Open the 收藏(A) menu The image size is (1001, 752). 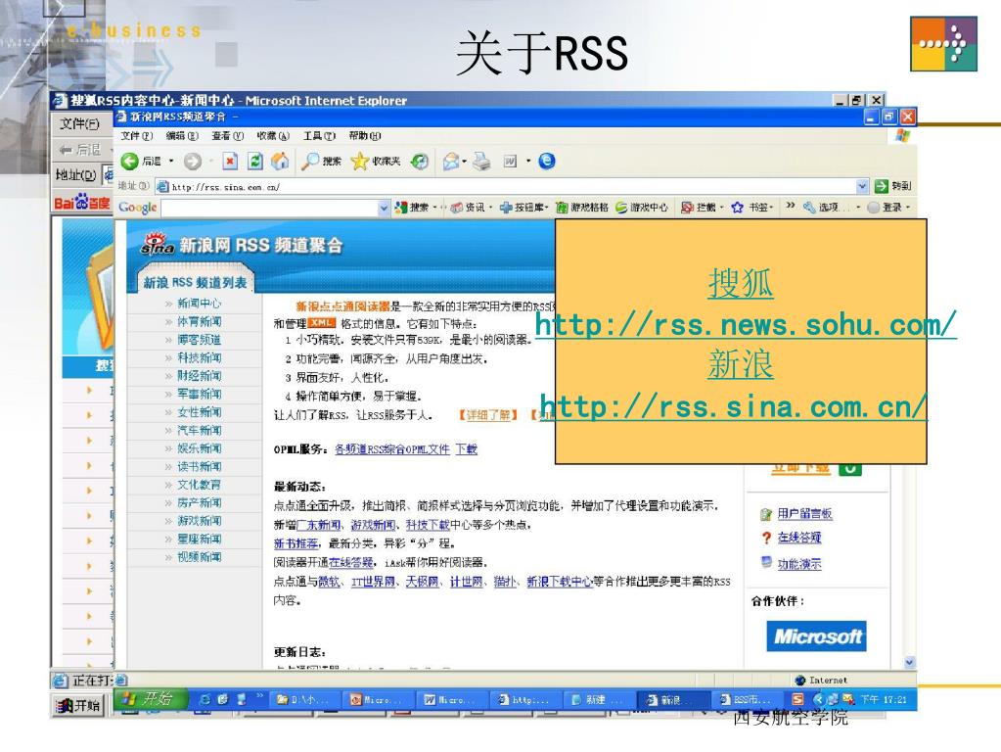(x=273, y=135)
